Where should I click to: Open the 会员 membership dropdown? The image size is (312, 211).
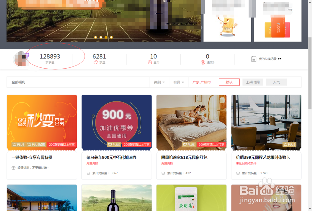[x=179, y=82]
